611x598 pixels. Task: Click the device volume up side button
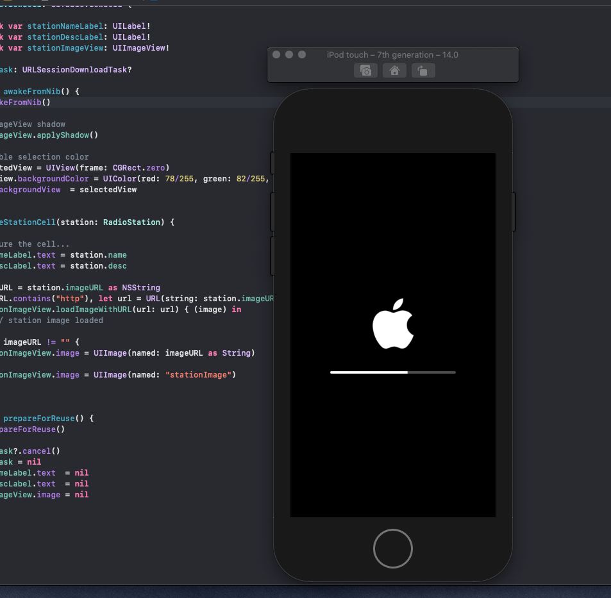(272, 212)
